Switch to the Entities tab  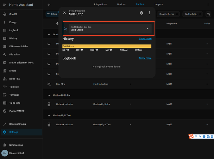pyautogui.click(x=140, y=4)
